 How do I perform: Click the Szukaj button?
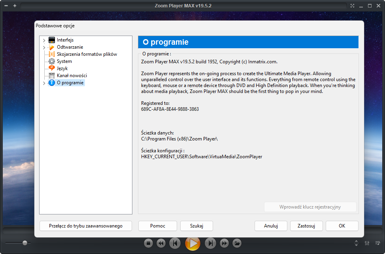[x=196, y=226]
